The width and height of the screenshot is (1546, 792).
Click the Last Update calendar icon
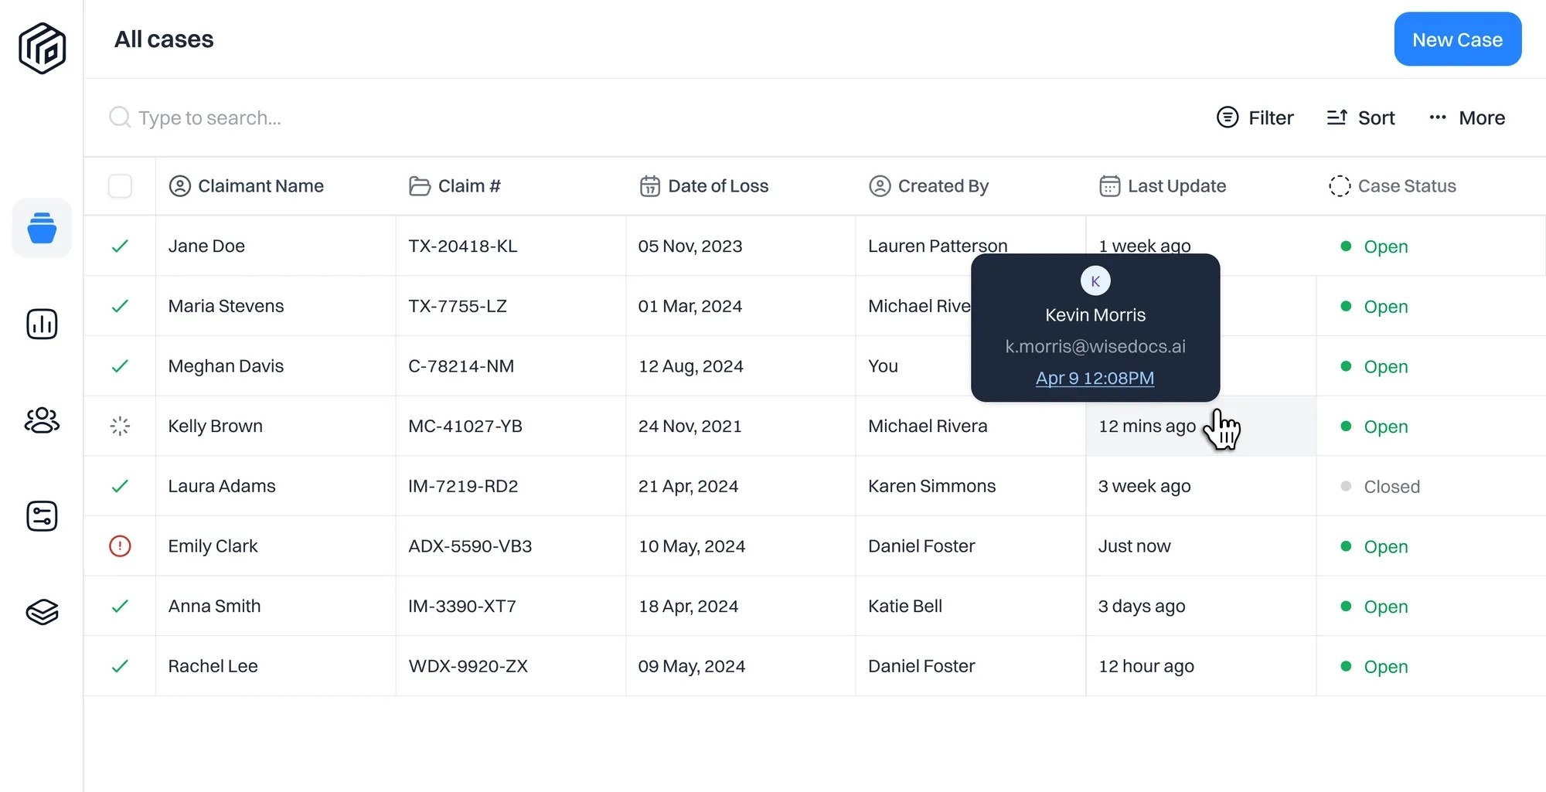click(1110, 186)
